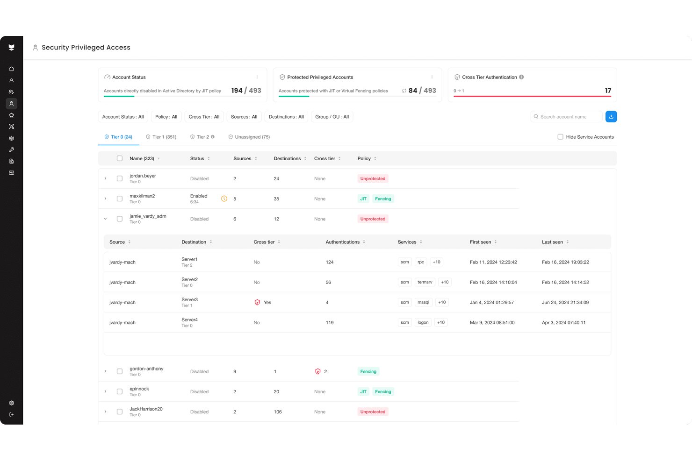Sort by the Name (323) column
Image resolution: width=692 pixels, height=461 pixels.
[x=144, y=158]
